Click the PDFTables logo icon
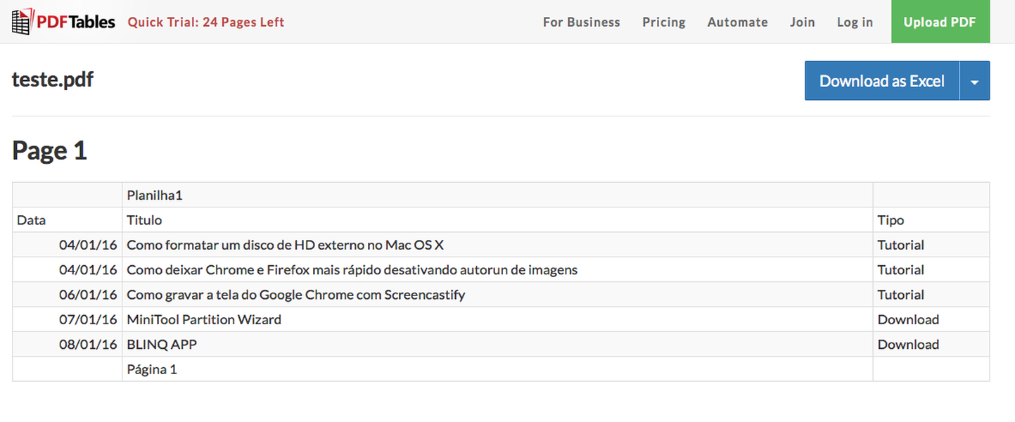This screenshot has height=422, width=1015. pos(21,22)
